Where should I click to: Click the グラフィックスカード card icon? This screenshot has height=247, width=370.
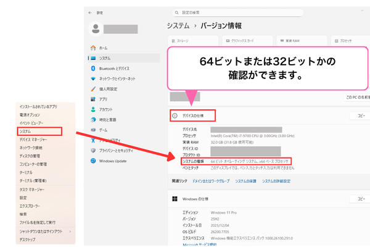(x=228, y=41)
